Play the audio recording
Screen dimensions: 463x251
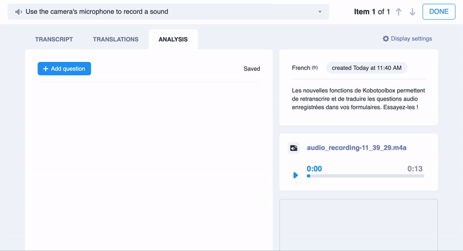click(x=295, y=175)
